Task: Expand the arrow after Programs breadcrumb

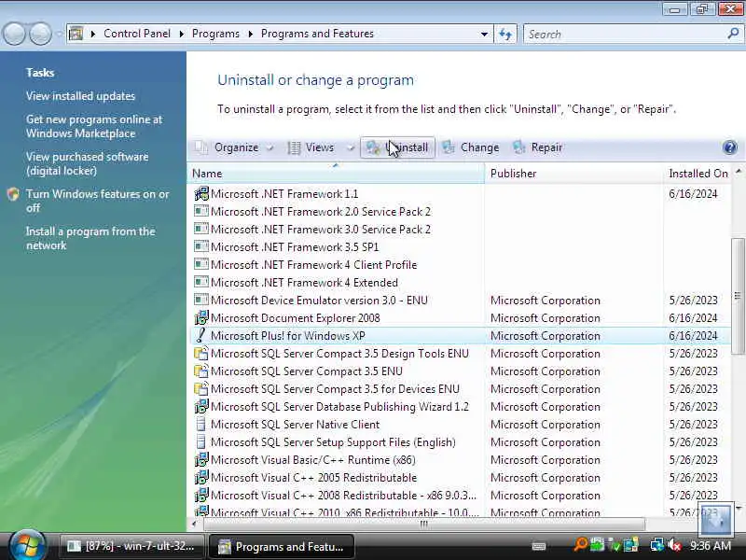Action: pyautogui.click(x=250, y=34)
